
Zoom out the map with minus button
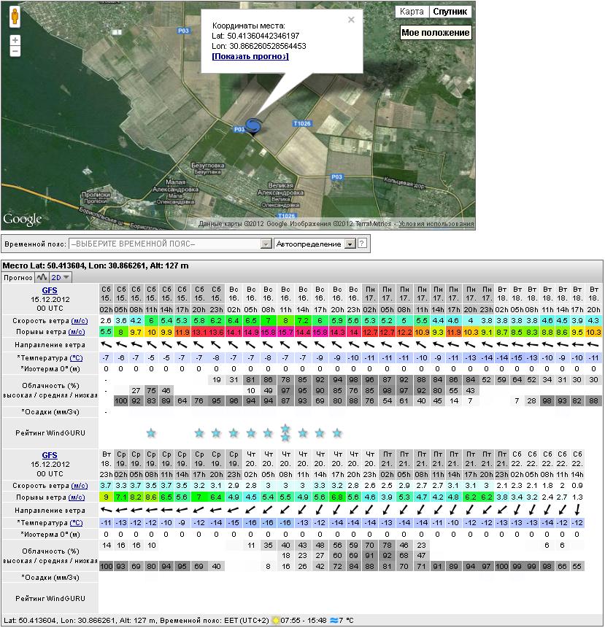point(15,52)
